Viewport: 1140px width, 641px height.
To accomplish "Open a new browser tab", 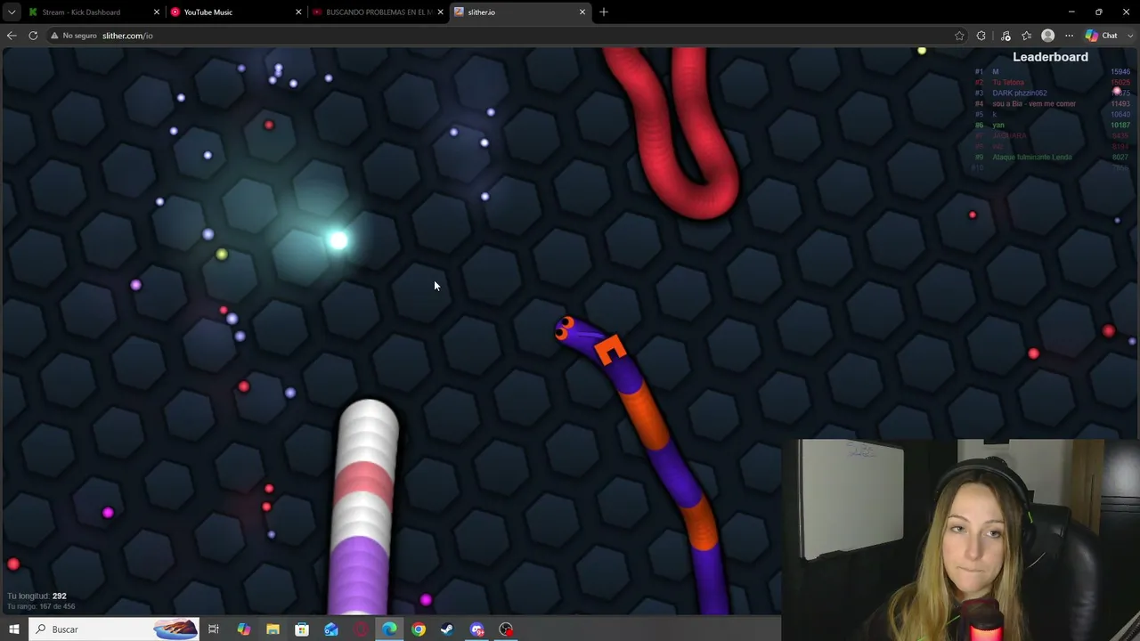I will pos(604,12).
